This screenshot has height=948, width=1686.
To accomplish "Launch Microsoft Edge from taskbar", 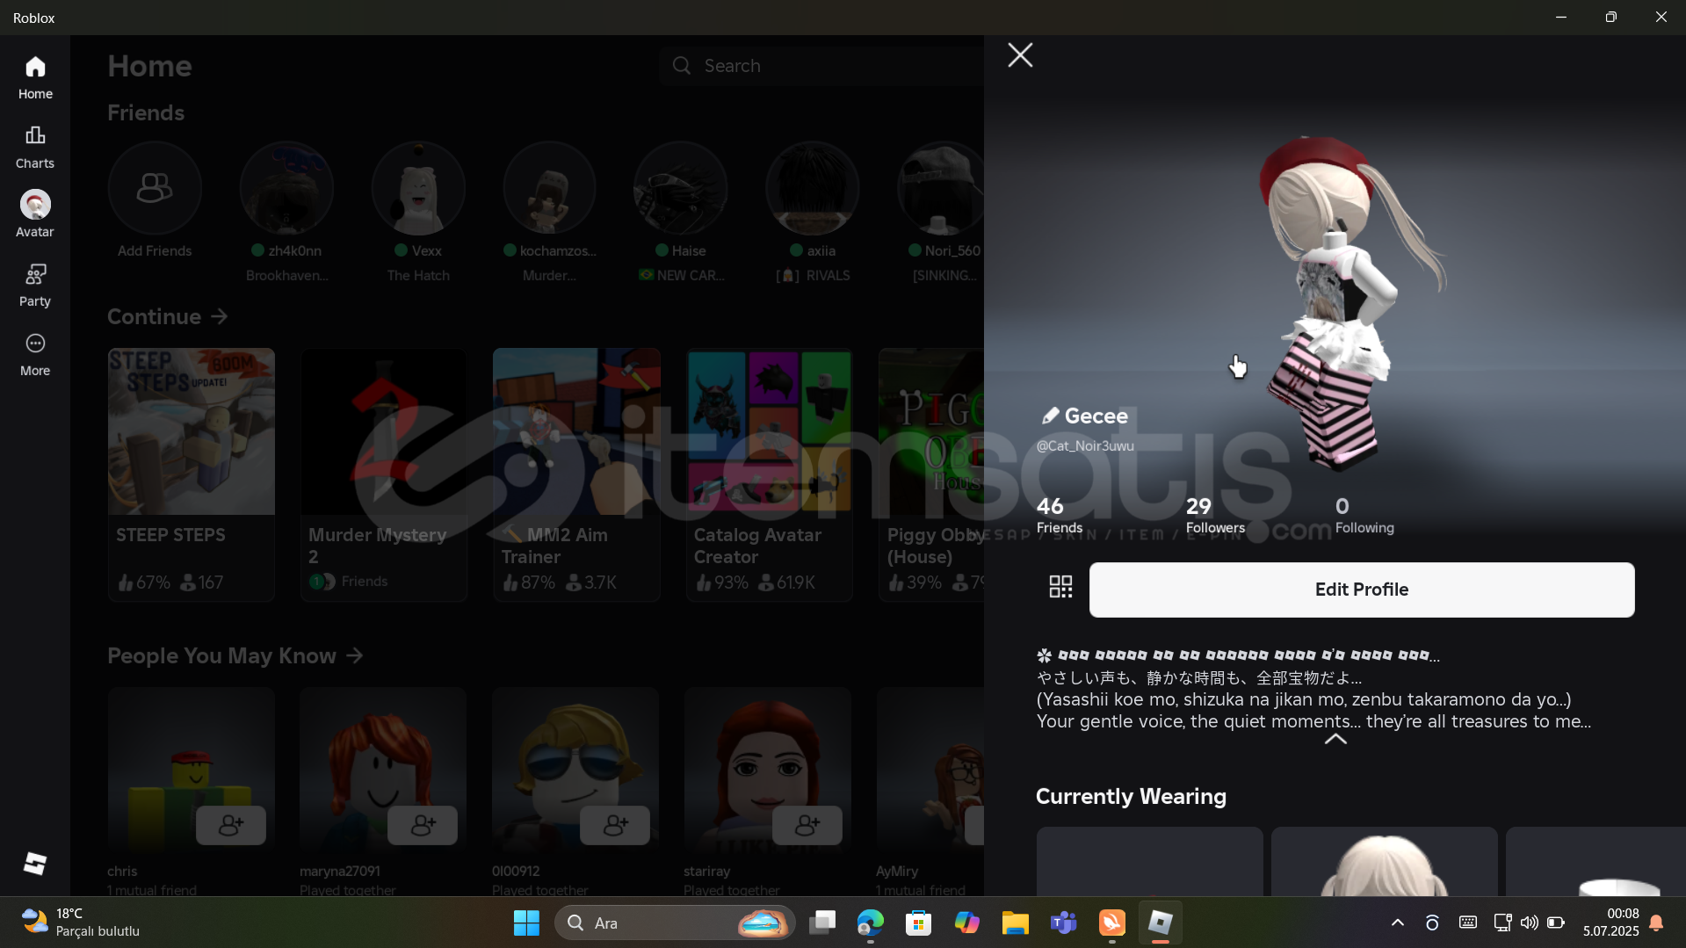I will point(871,923).
